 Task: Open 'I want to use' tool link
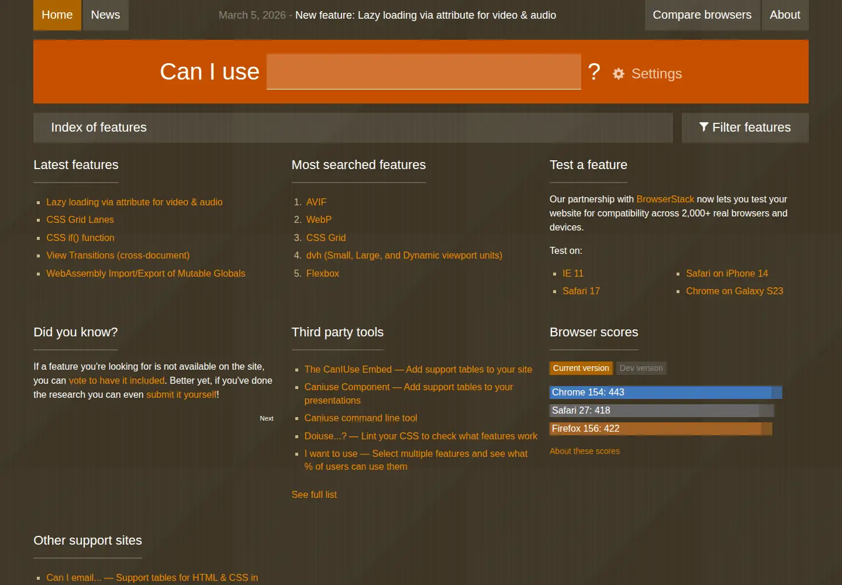(x=416, y=460)
